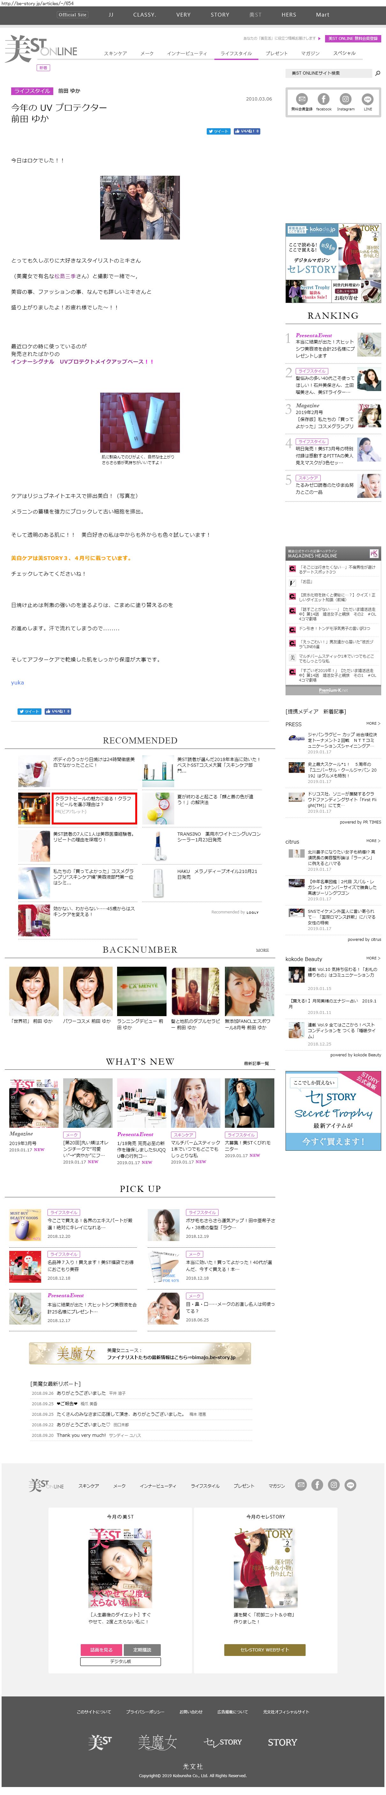Open the article photo of two women

[x=140, y=208]
